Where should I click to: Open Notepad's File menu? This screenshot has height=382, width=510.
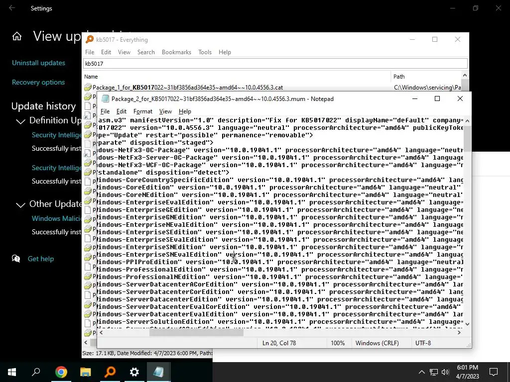click(105, 111)
